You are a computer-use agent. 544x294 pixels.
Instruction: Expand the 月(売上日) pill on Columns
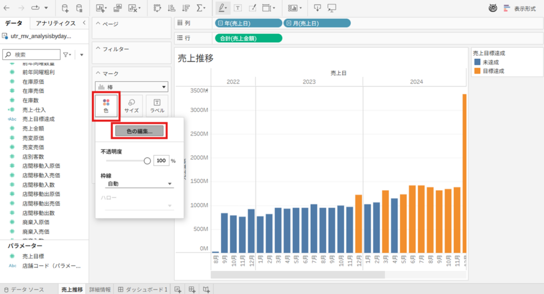pyautogui.click(x=288, y=23)
